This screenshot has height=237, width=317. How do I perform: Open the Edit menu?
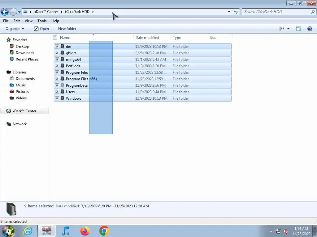point(17,21)
